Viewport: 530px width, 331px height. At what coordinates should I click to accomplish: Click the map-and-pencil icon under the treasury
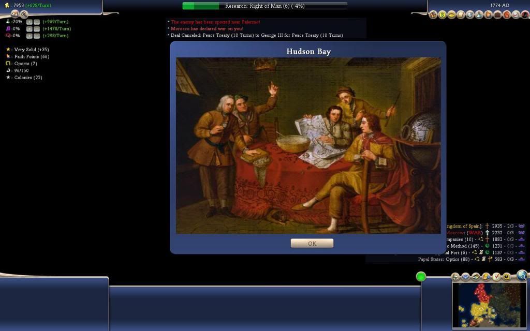click(x=15, y=14)
